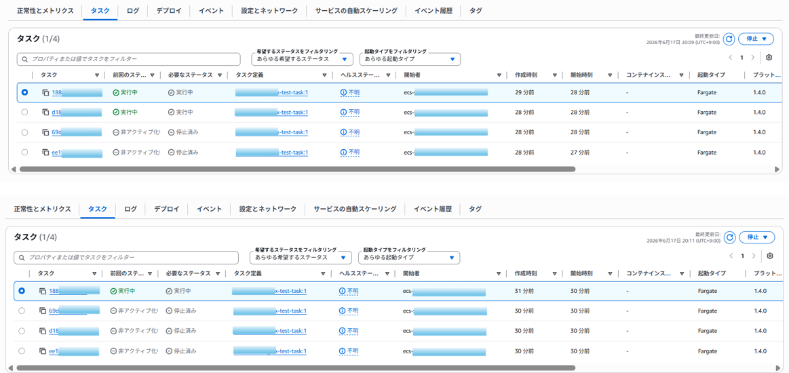This screenshot has width=789, height=373.
Task: Copy stopped task ID d18 in 20:11 panel
Action: point(43,331)
